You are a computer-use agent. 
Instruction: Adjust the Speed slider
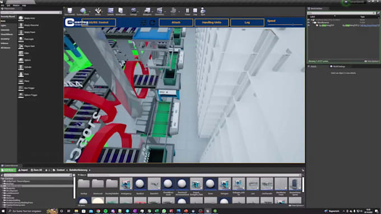click(x=285, y=25)
